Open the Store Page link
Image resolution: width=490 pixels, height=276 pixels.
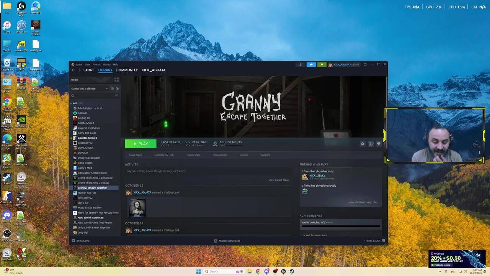[135, 155]
